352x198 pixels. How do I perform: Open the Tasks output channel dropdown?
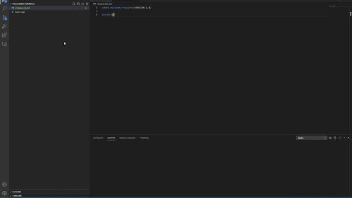tap(311, 138)
